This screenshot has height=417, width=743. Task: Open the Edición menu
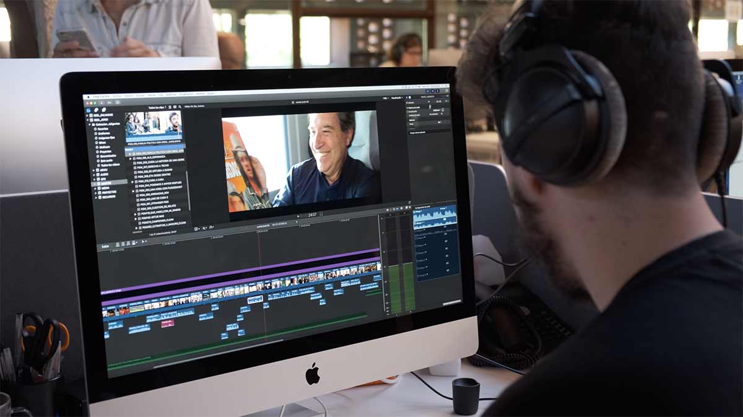pyautogui.click(x=128, y=96)
